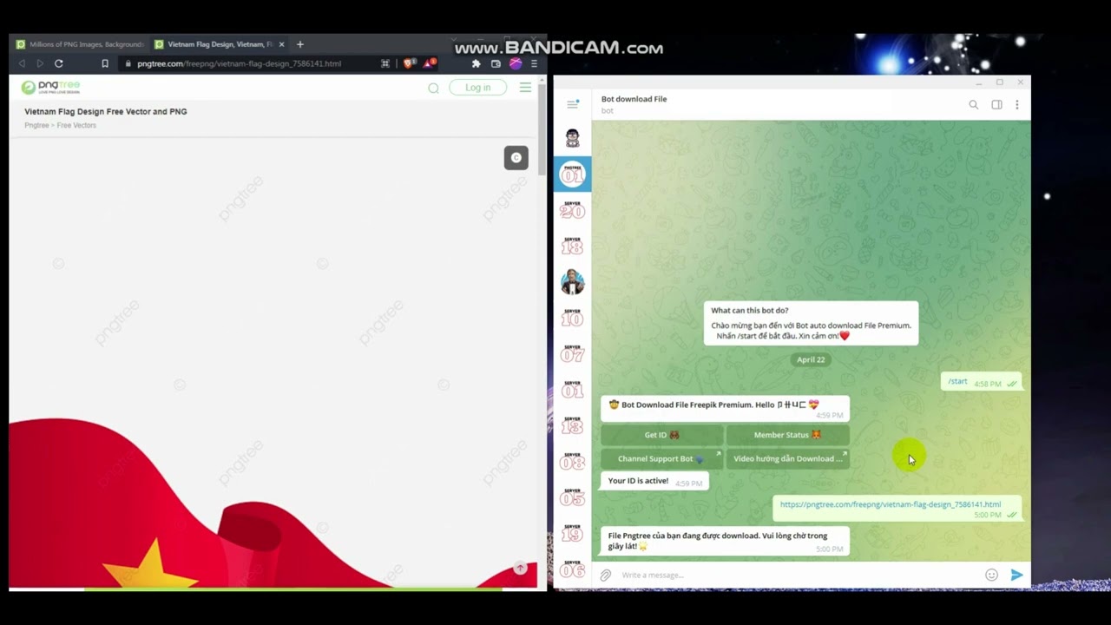Bookmark the current pngtree page
The image size is (1111, 625).
[x=105, y=63]
